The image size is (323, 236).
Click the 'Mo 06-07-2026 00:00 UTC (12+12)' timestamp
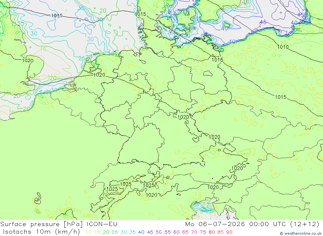pyautogui.click(x=252, y=224)
